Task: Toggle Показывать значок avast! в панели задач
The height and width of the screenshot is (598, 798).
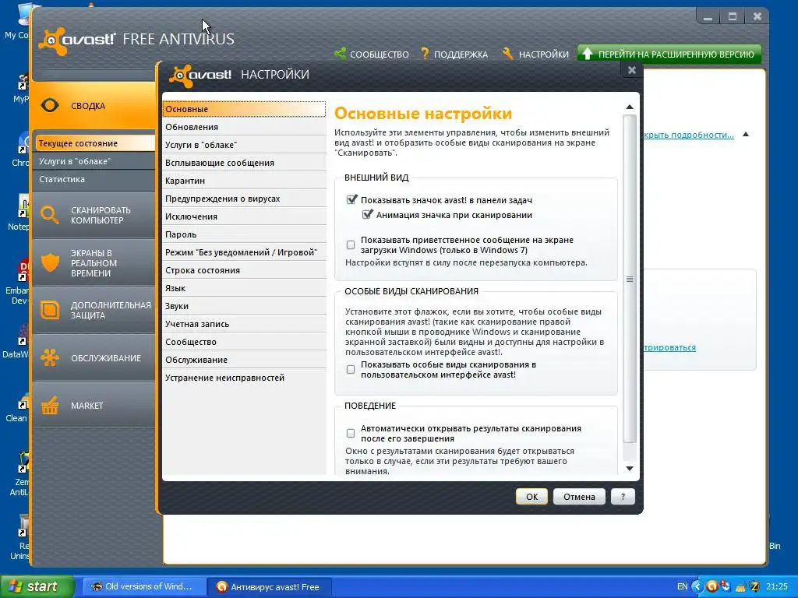Action: [351, 199]
